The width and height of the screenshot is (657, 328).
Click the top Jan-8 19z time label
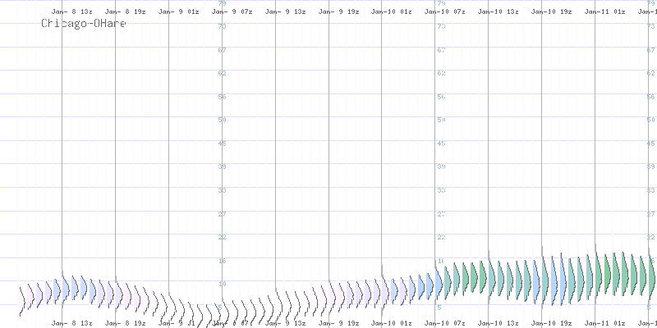pos(126,12)
